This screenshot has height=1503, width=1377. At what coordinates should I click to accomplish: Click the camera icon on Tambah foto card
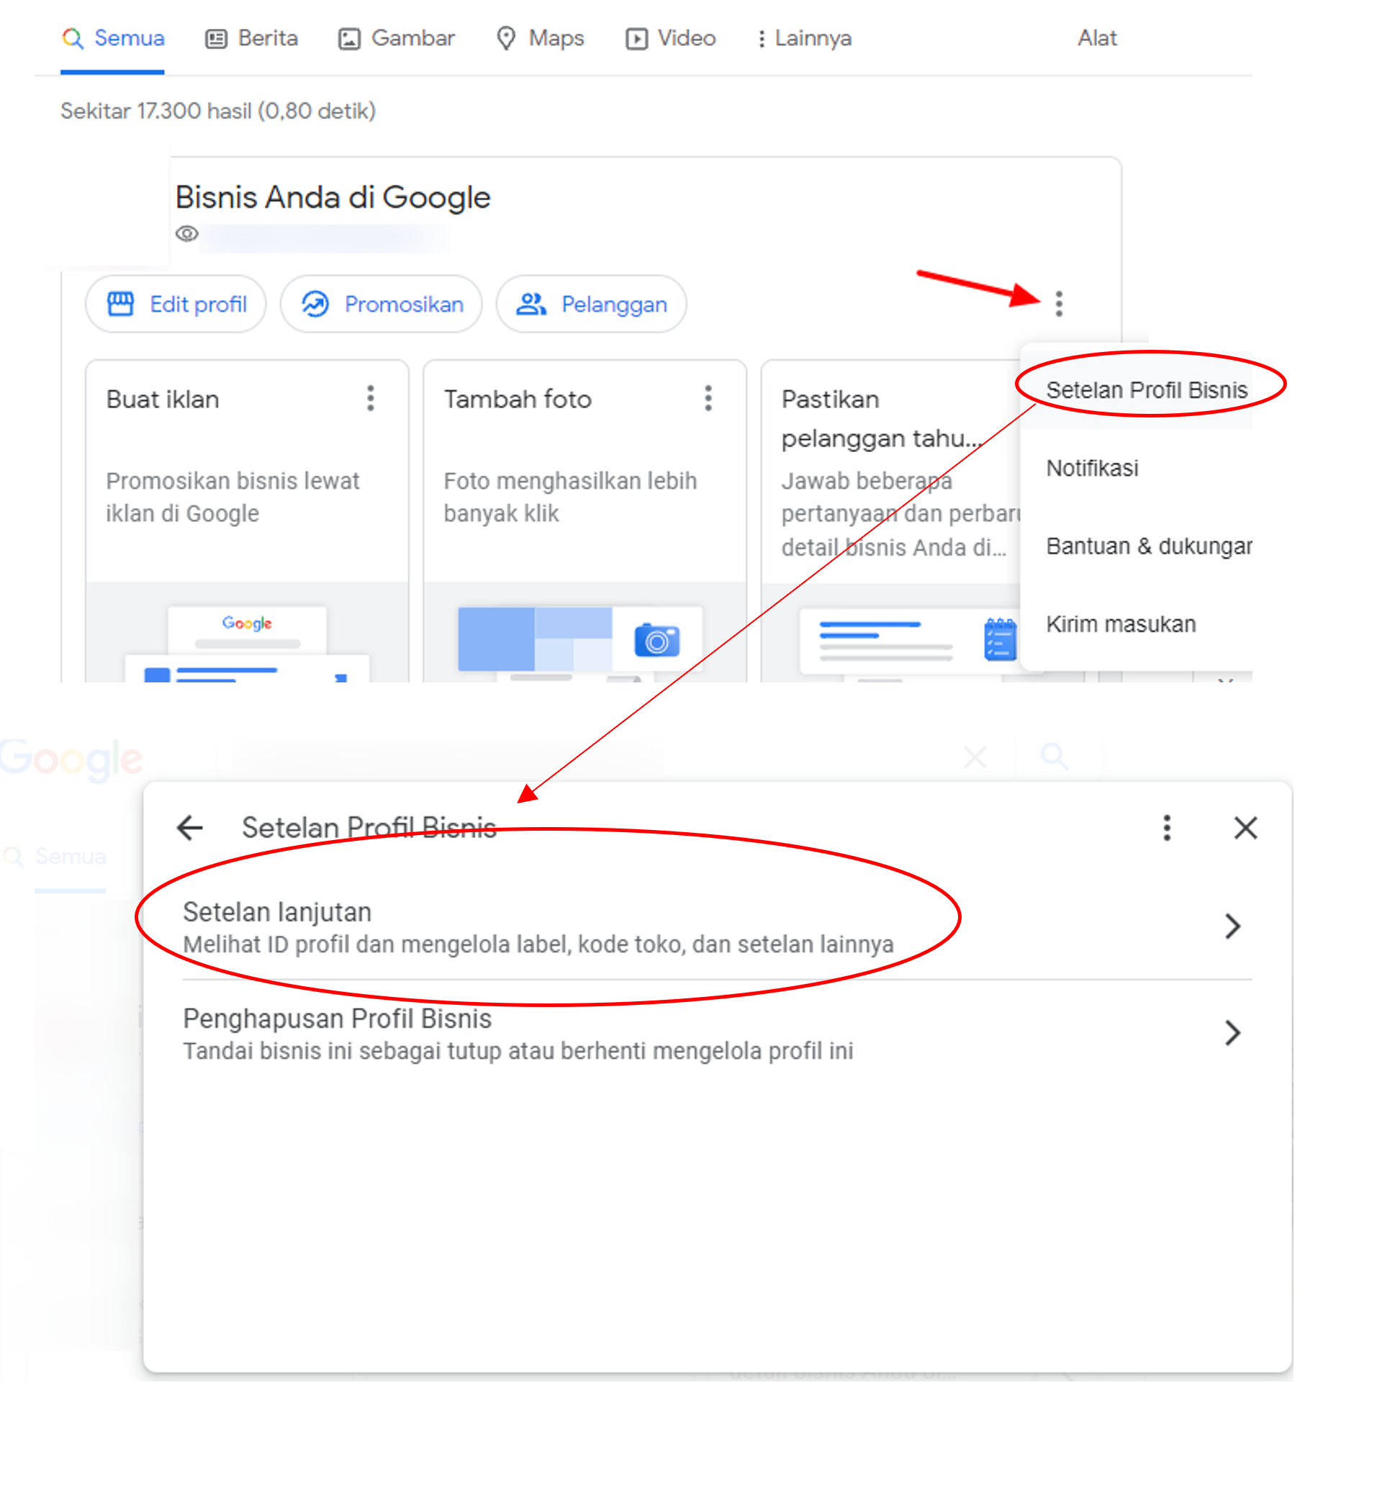pos(656,641)
